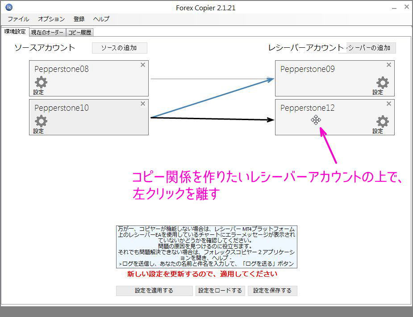The width and height of the screenshot is (413, 317).
Task: Remove the Pepperstone08 source account
Action: 142,65
